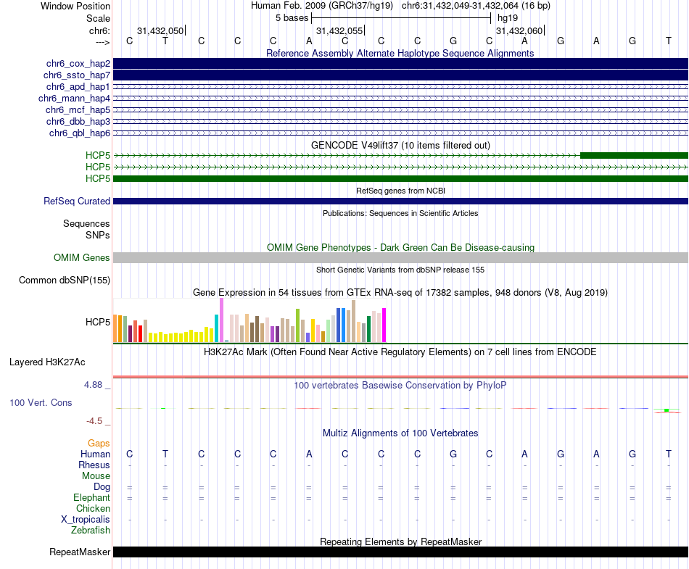The height and width of the screenshot is (569, 689).
Task: Click the RepeatMasker track label
Action: click(80, 552)
